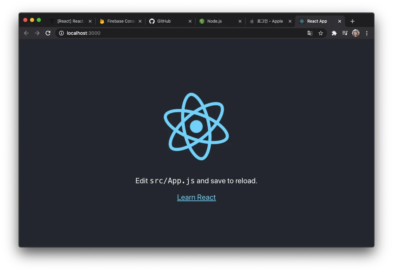
Task: Switch to the 로그인 - Apple tab
Action: coord(270,21)
